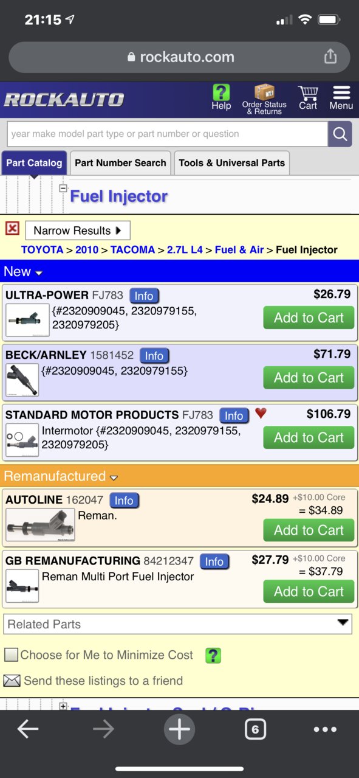
Task: Open the Narrow Results dropdown
Action: [78, 231]
